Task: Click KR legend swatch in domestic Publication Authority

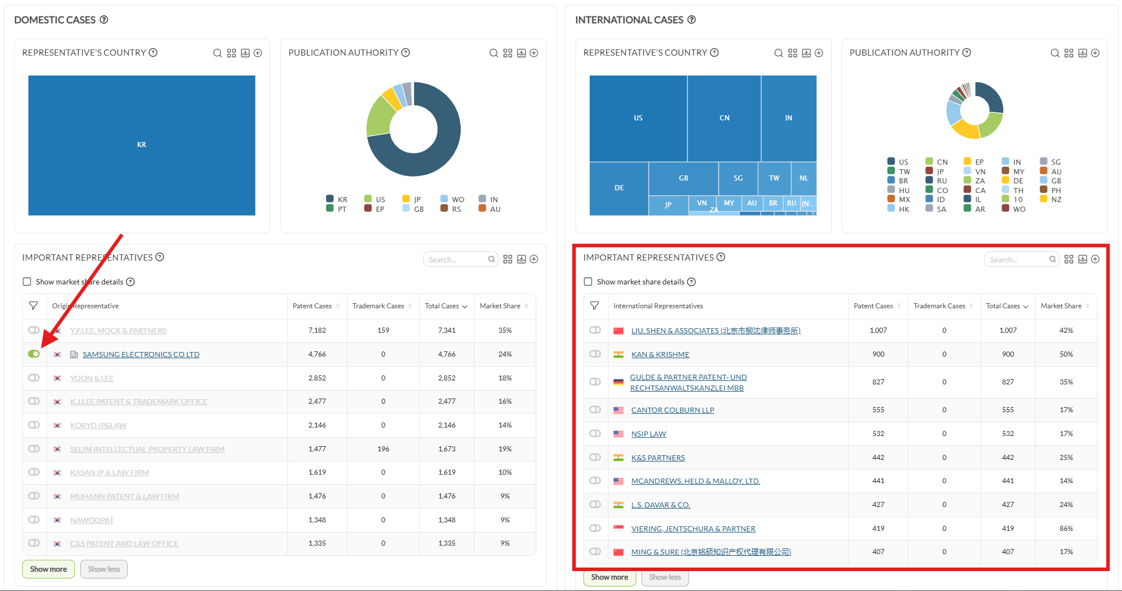Action: pyautogui.click(x=330, y=199)
